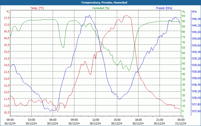Click 938,40 on the pressure axis
Image resolution: width=201 pixels, height=126 pixels.
[x=196, y=85]
